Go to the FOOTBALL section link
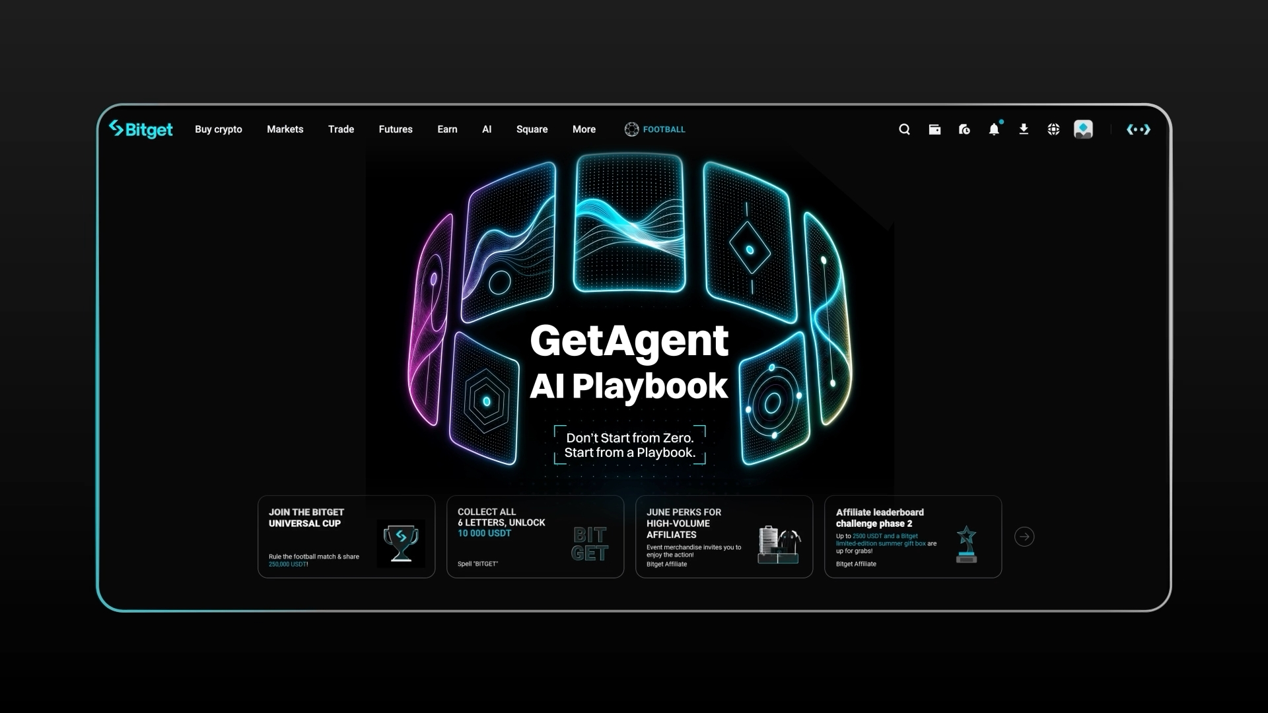This screenshot has width=1268, height=713. pyautogui.click(x=664, y=129)
